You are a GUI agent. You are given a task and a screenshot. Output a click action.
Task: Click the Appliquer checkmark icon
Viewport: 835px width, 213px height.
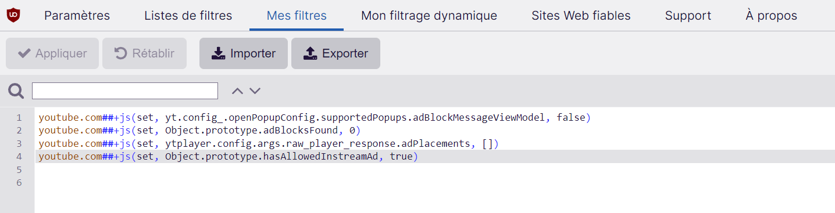tap(24, 53)
